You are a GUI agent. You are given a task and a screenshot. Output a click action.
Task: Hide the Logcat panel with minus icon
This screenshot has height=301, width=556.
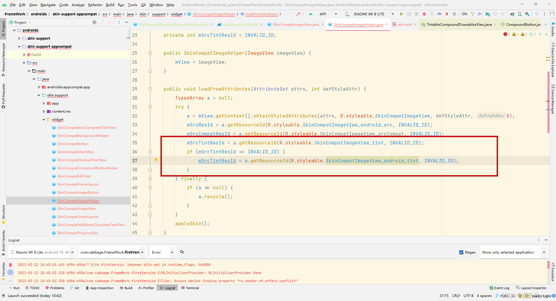[546, 240]
